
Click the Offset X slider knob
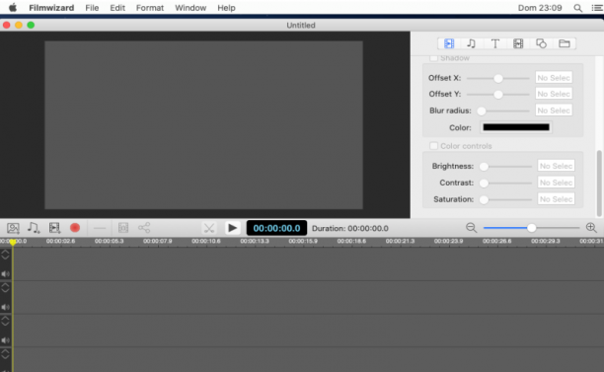(498, 79)
